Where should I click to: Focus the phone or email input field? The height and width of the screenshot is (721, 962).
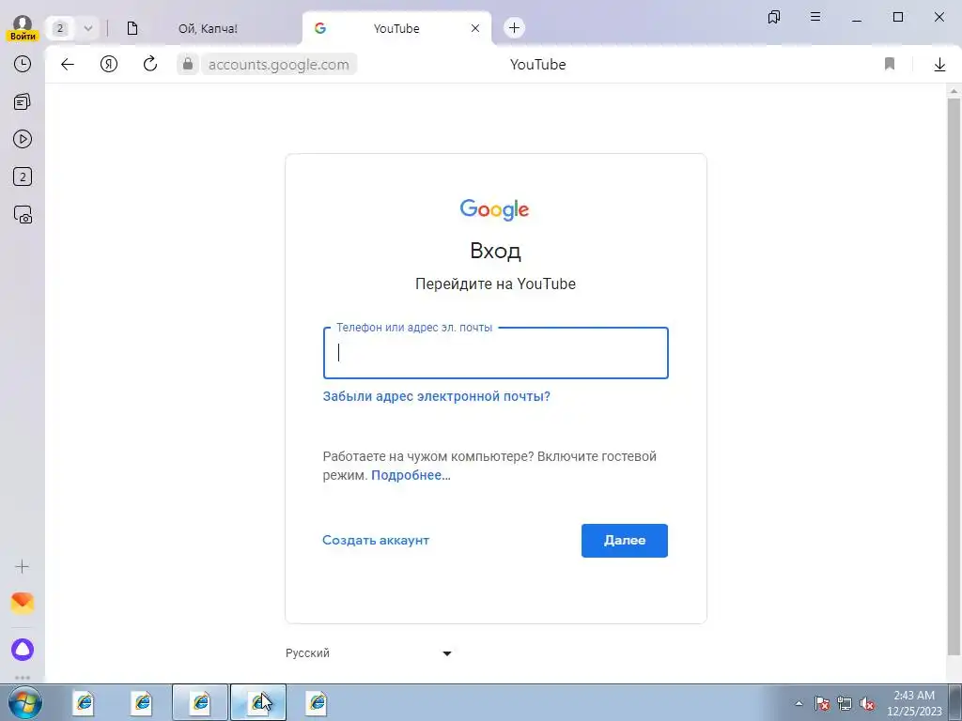(496, 353)
